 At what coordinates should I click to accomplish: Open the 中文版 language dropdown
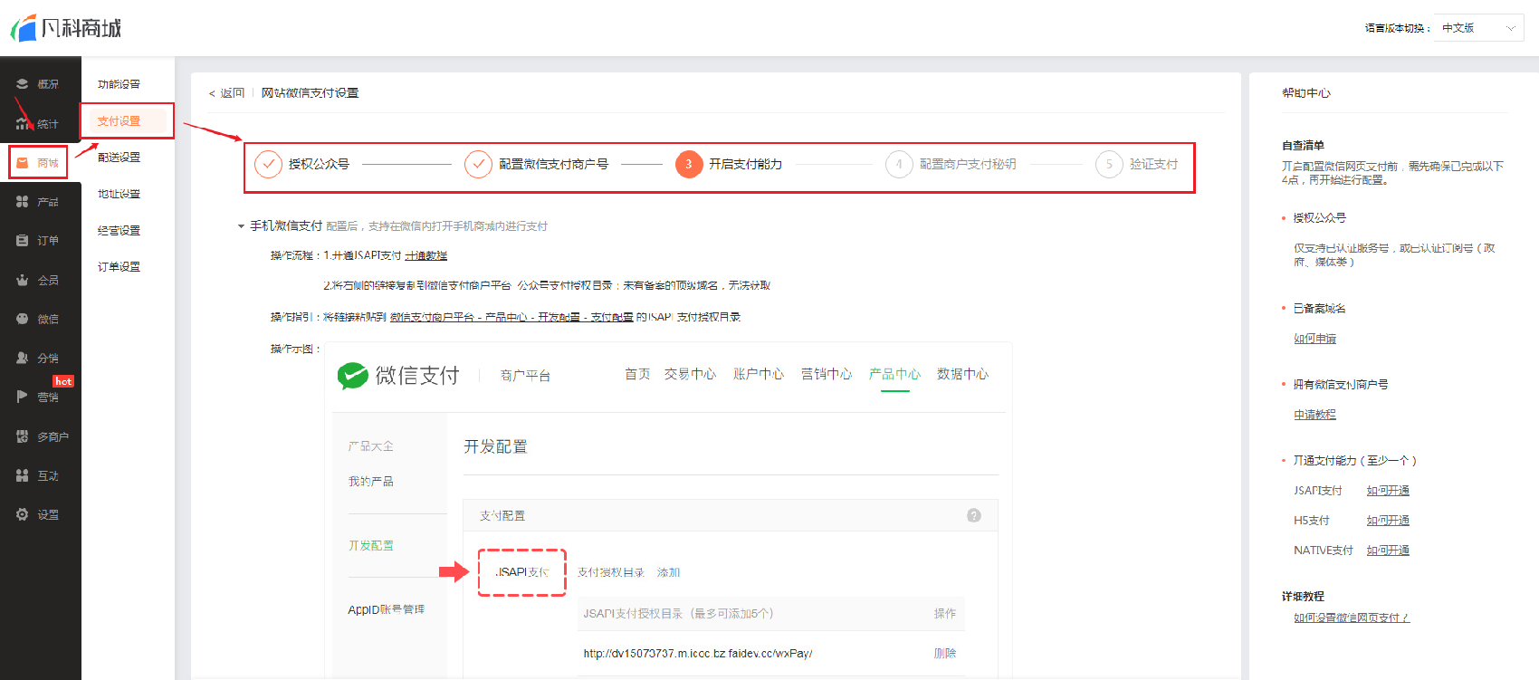(x=1478, y=28)
